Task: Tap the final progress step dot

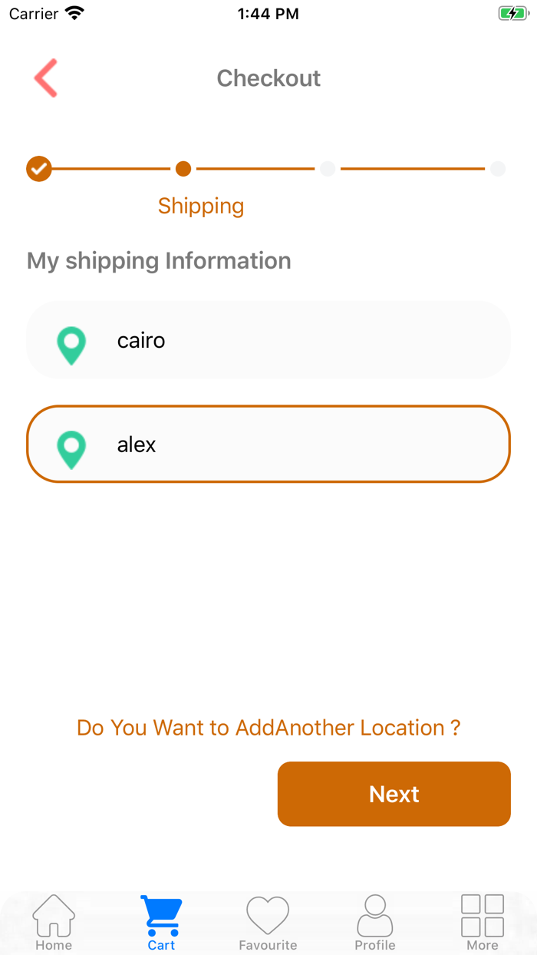Action: pyautogui.click(x=499, y=168)
